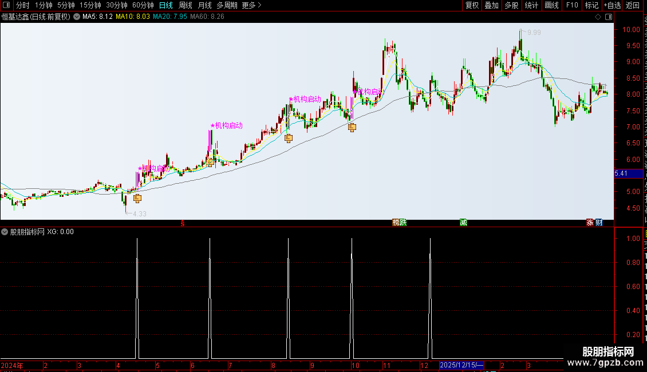Open the note icon near the October candles
Screen dimensions: 647x372
click(x=352, y=128)
